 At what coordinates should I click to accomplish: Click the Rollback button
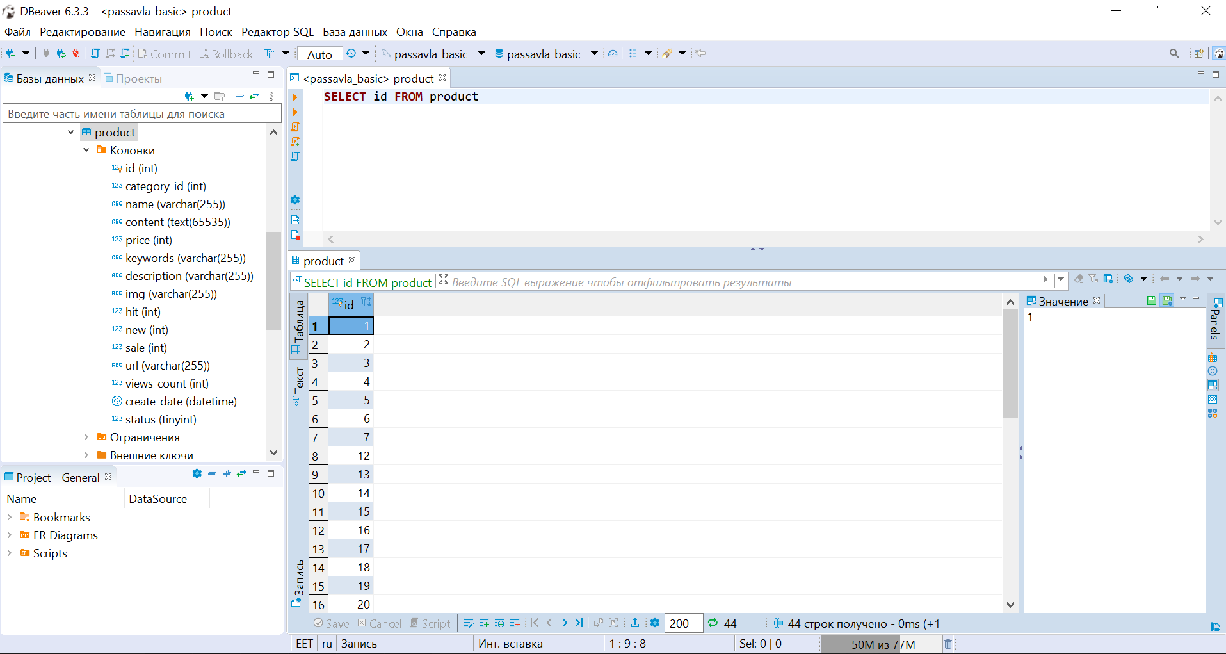226,54
